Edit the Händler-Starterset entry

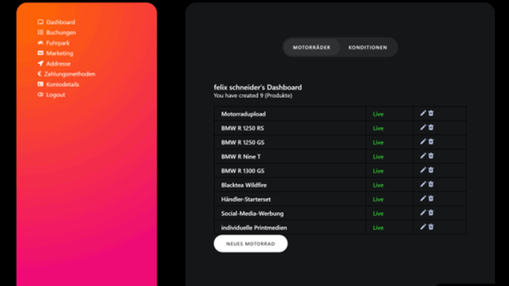point(423,198)
